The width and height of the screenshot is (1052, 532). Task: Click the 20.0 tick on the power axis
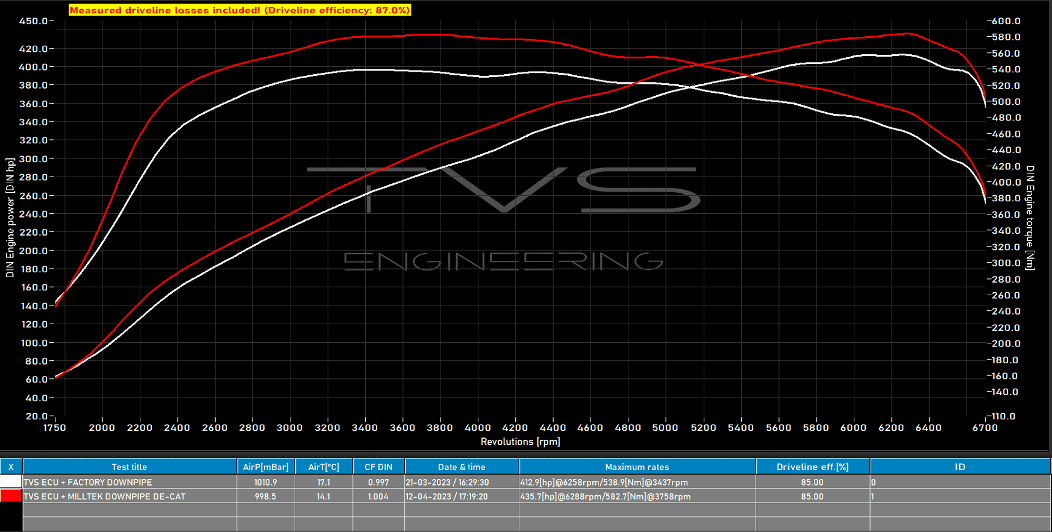(x=36, y=416)
